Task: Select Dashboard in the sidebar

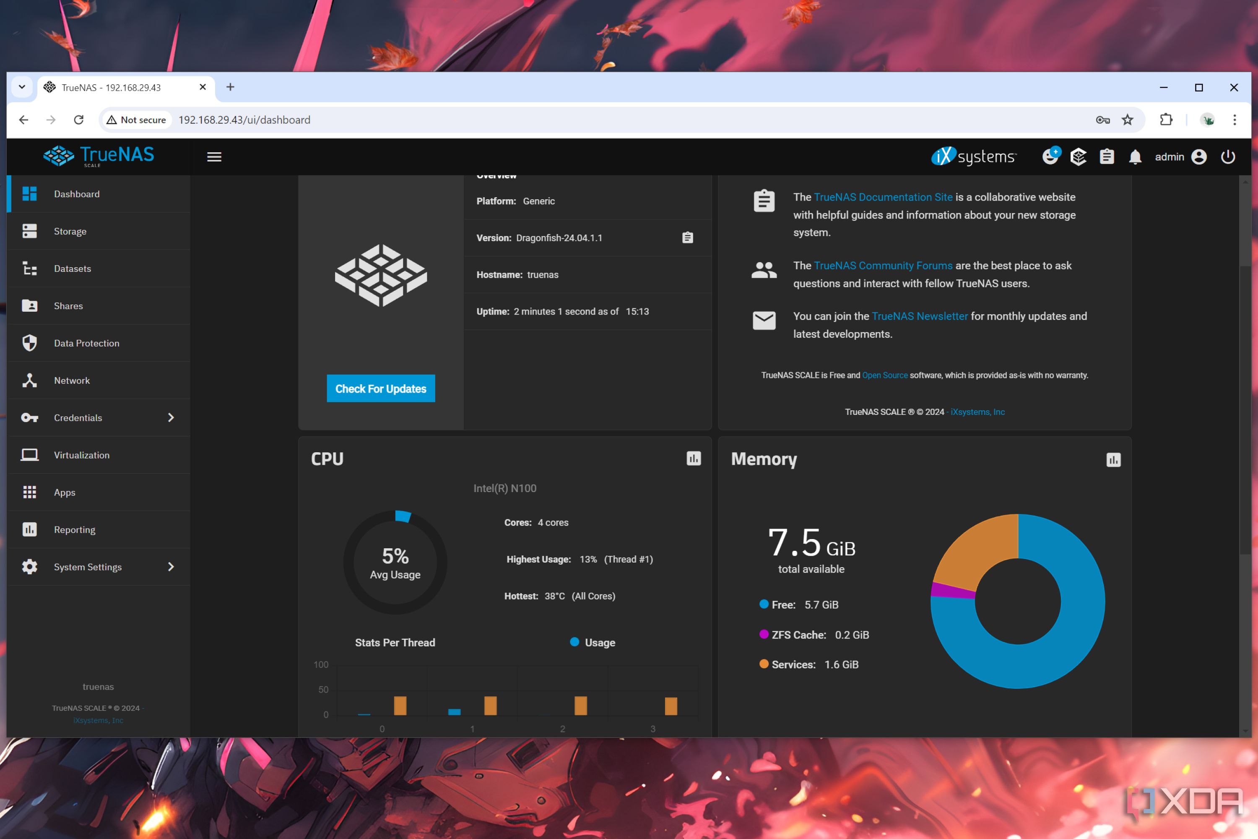Action: (76, 194)
